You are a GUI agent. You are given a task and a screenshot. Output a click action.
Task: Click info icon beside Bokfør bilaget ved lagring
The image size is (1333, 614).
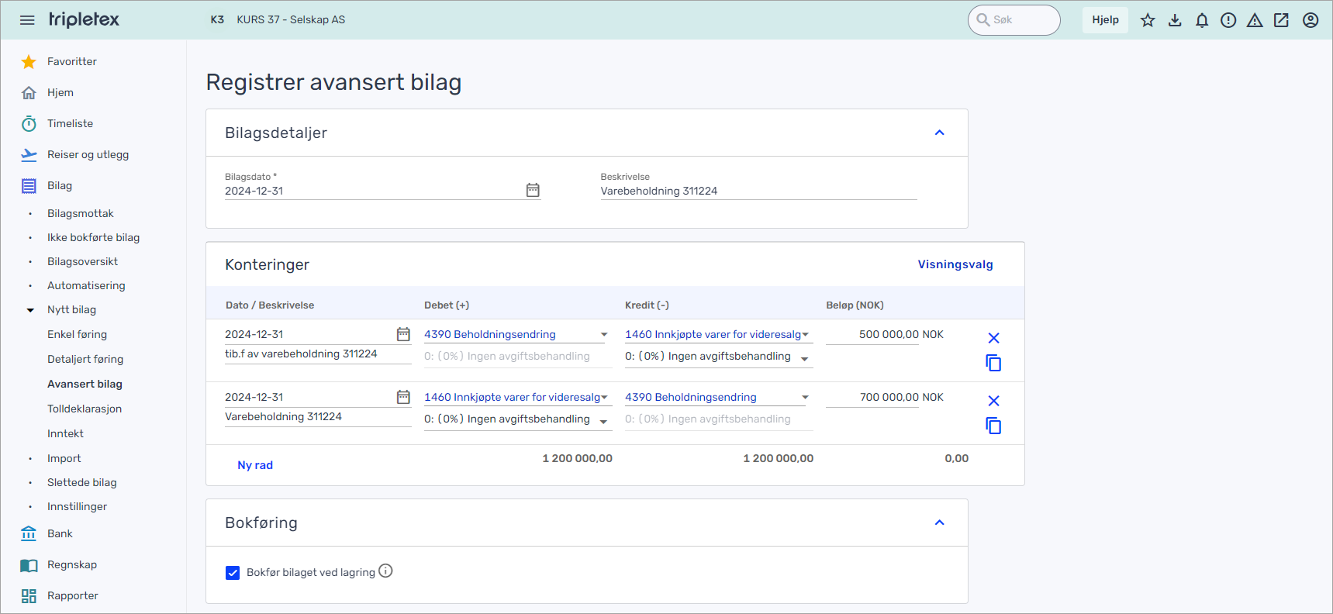[385, 571]
